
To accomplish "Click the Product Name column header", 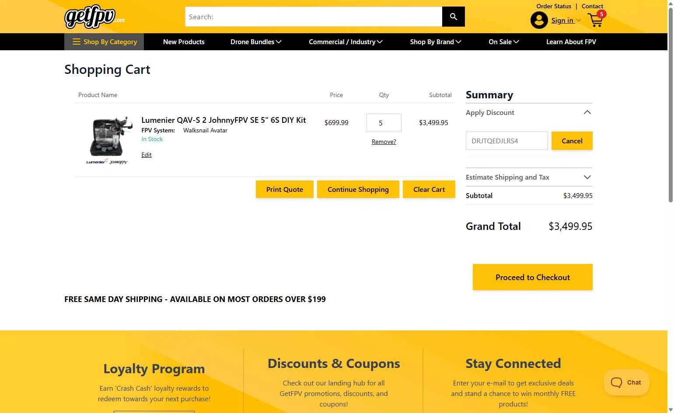I will click(98, 95).
